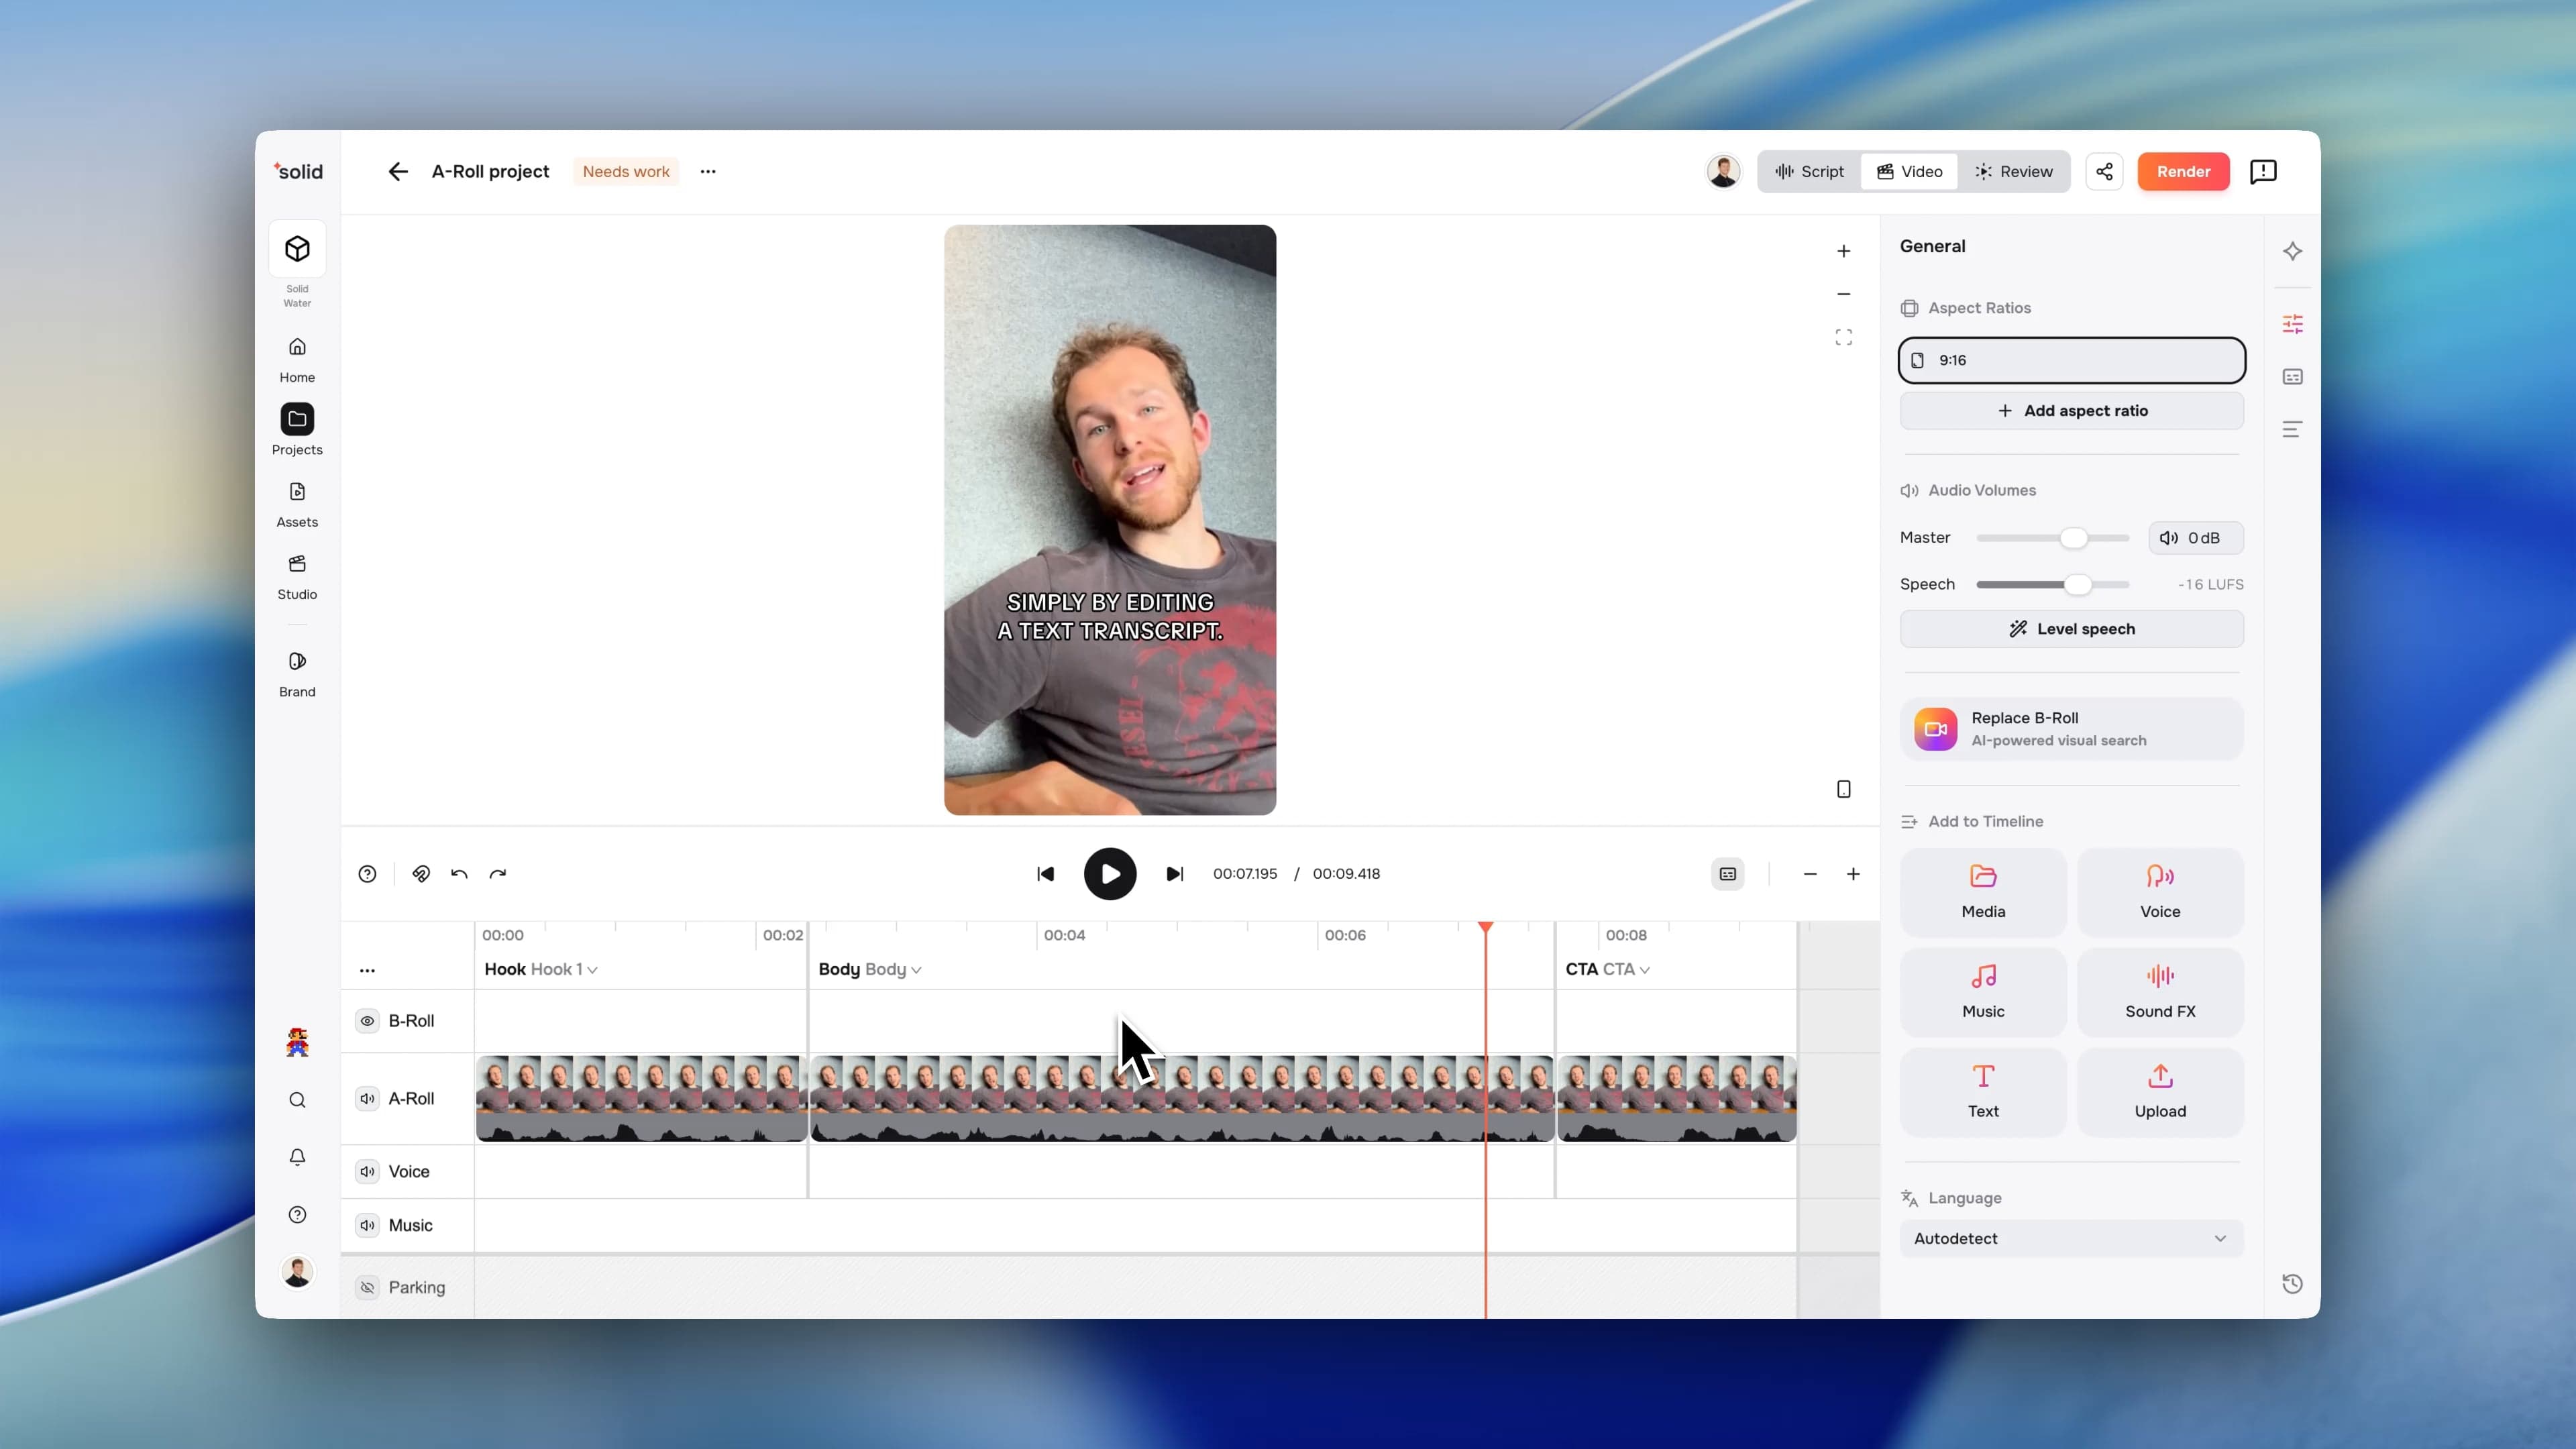Click the pixel character icon in sidebar
The width and height of the screenshot is (2576, 1449).
point(297,1042)
